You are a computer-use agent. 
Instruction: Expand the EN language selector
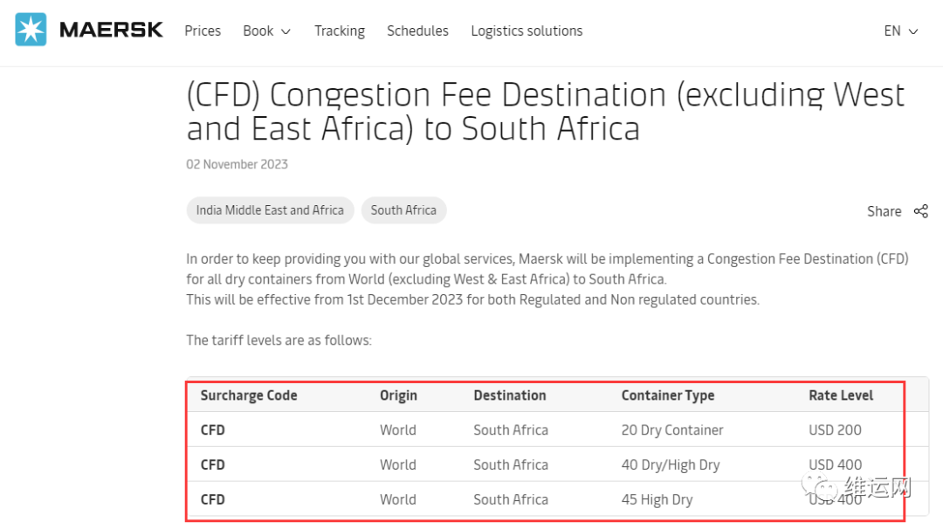coord(900,31)
